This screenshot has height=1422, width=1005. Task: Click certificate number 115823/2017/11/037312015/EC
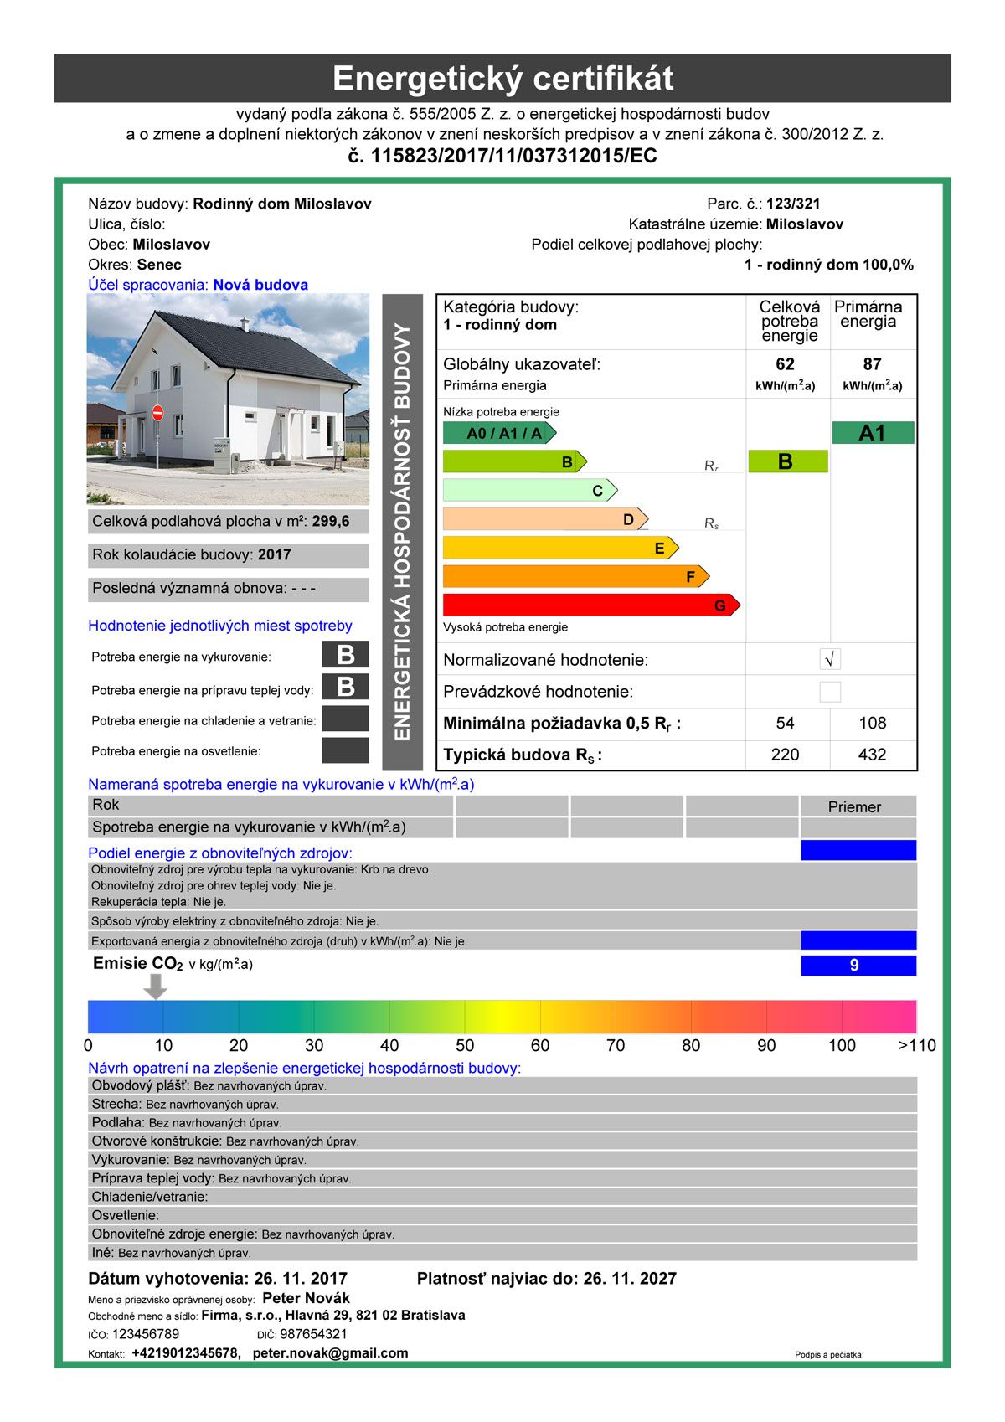[x=502, y=157]
